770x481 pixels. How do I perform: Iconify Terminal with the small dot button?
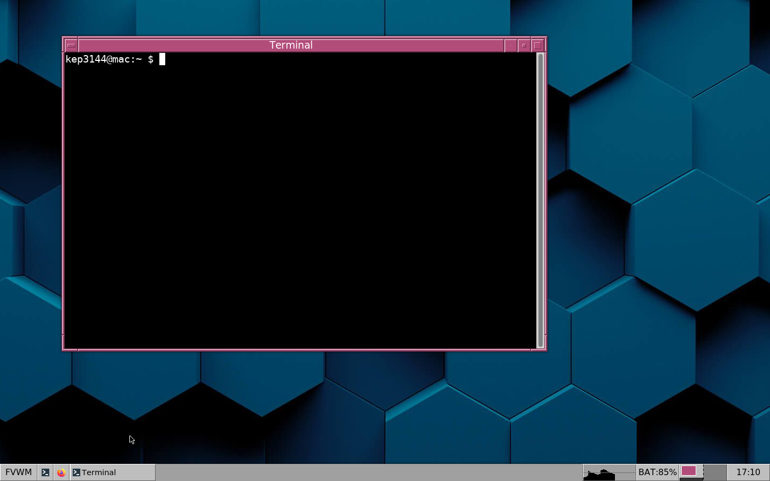point(511,45)
